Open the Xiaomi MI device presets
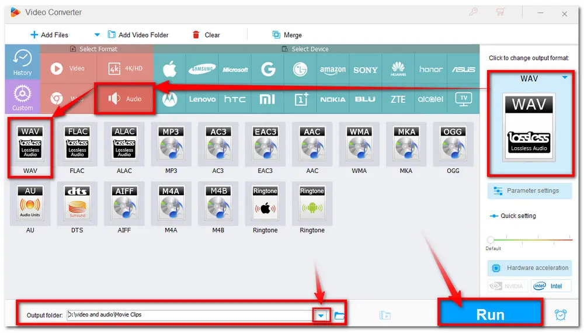Screen dimensions: 584x333 pos(268,99)
